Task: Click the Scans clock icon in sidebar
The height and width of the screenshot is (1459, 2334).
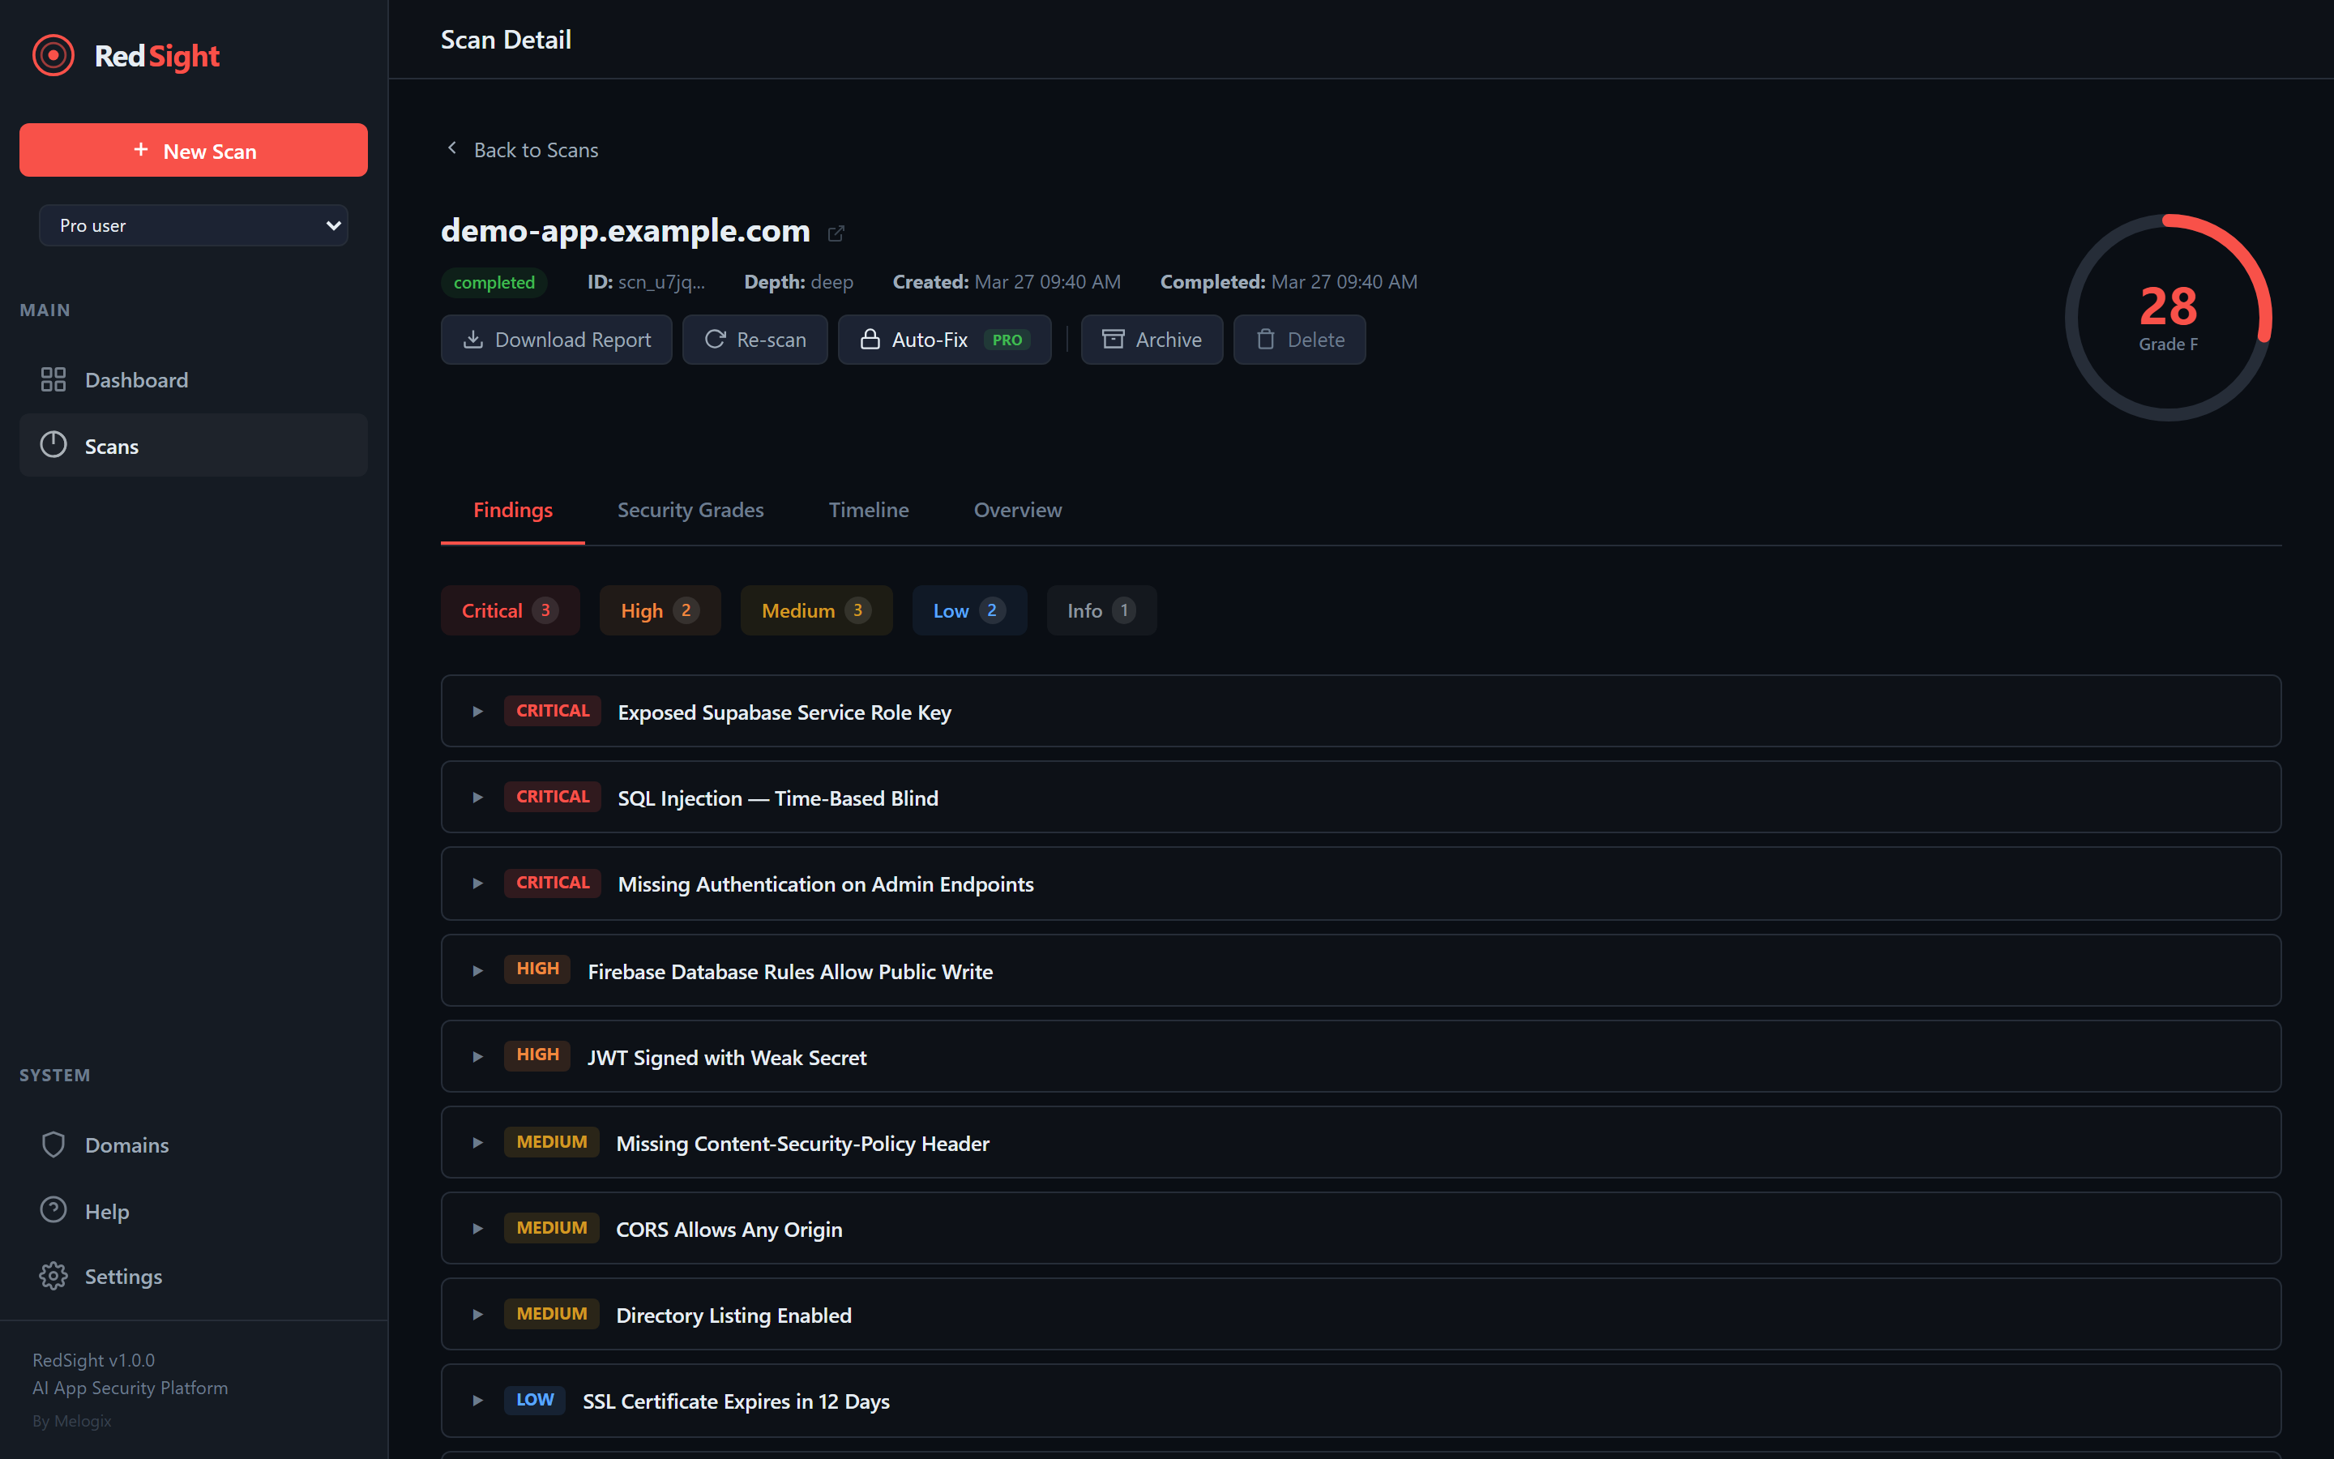Action: click(x=53, y=445)
